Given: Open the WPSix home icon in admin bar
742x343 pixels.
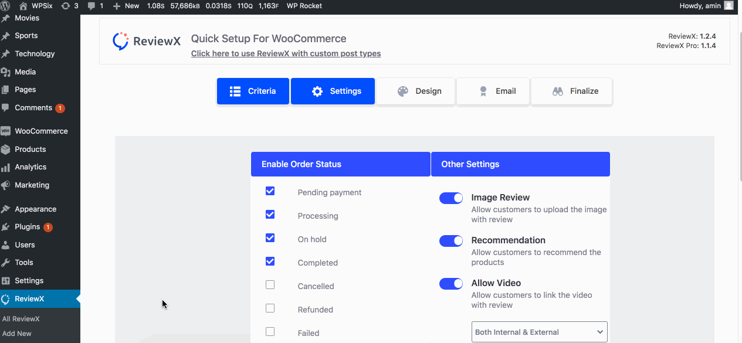Looking at the screenshot, I should point(23,6).
